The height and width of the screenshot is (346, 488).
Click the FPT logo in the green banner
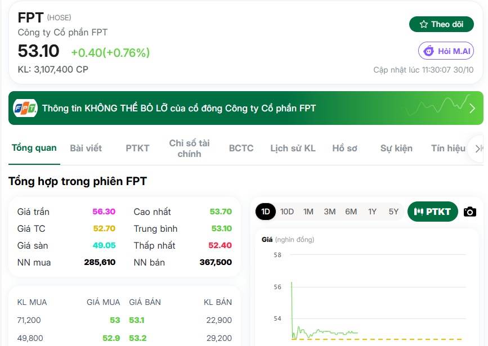coord(25,108)
